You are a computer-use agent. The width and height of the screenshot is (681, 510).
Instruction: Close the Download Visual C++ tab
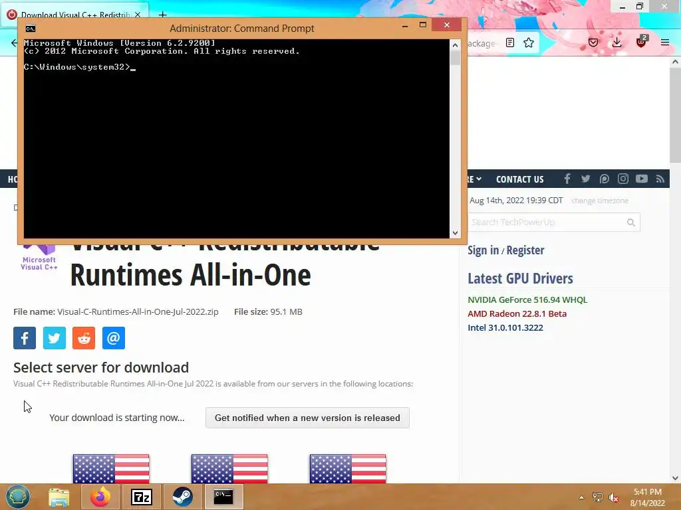[137, 15]
